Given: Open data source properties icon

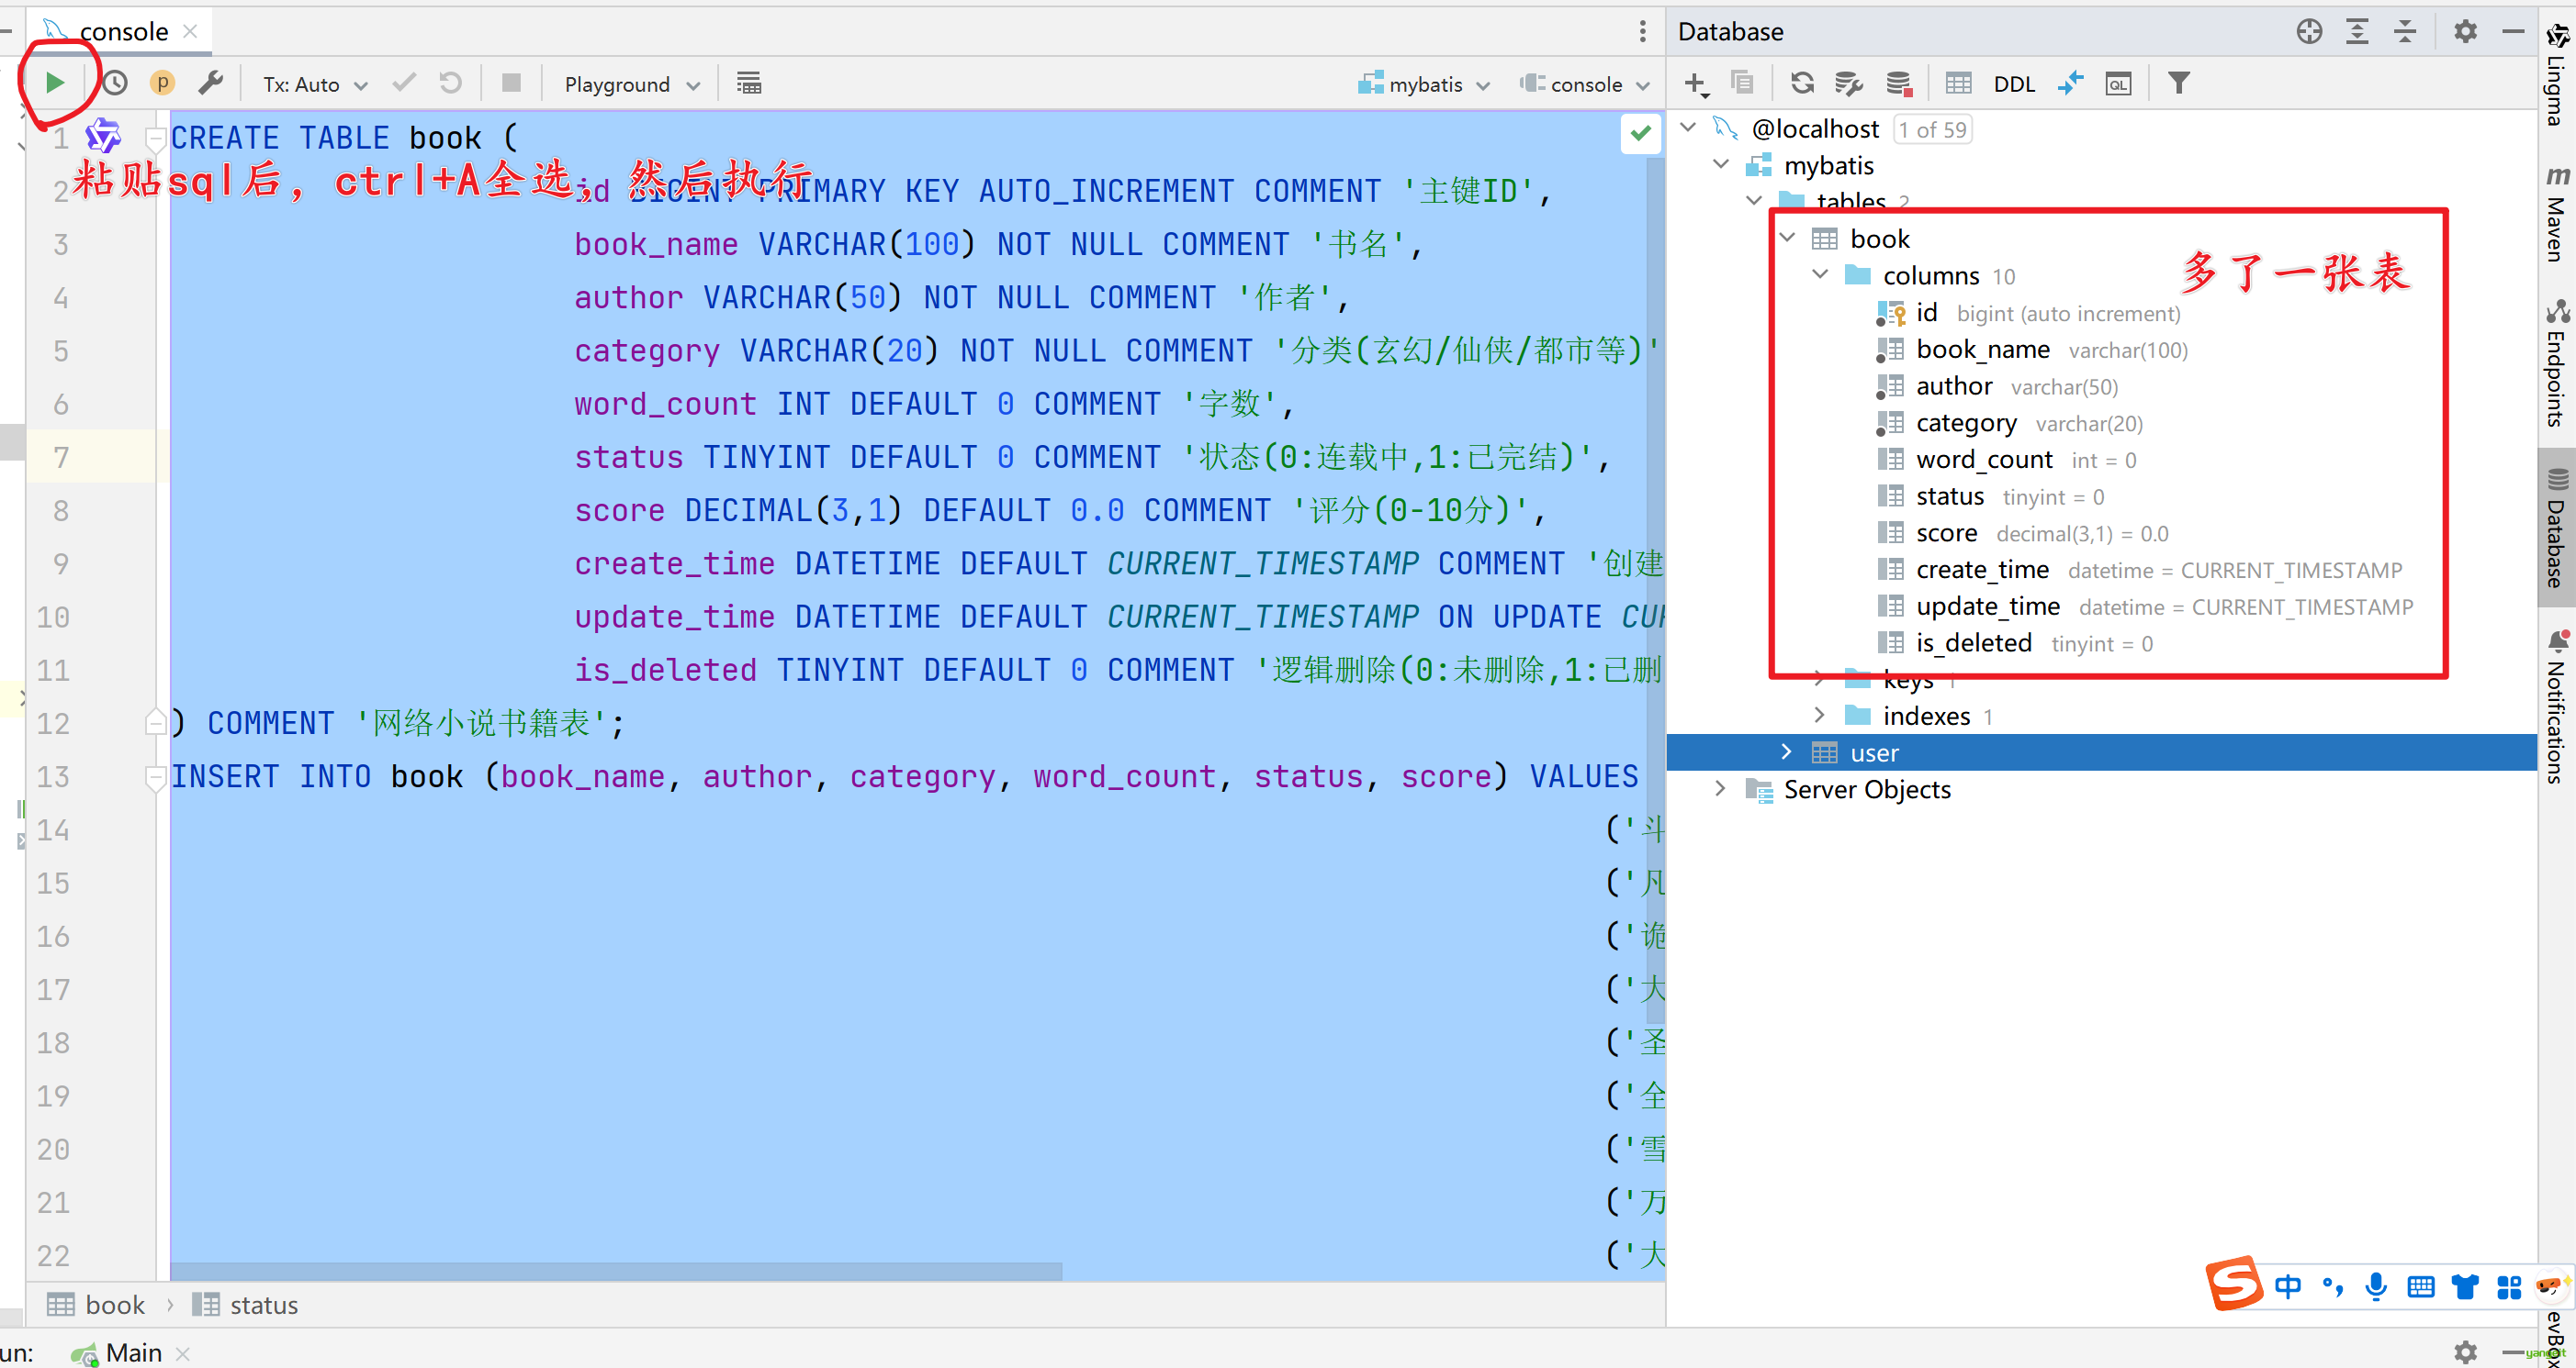Looking at the screenshot, I should coord(1849,83).
